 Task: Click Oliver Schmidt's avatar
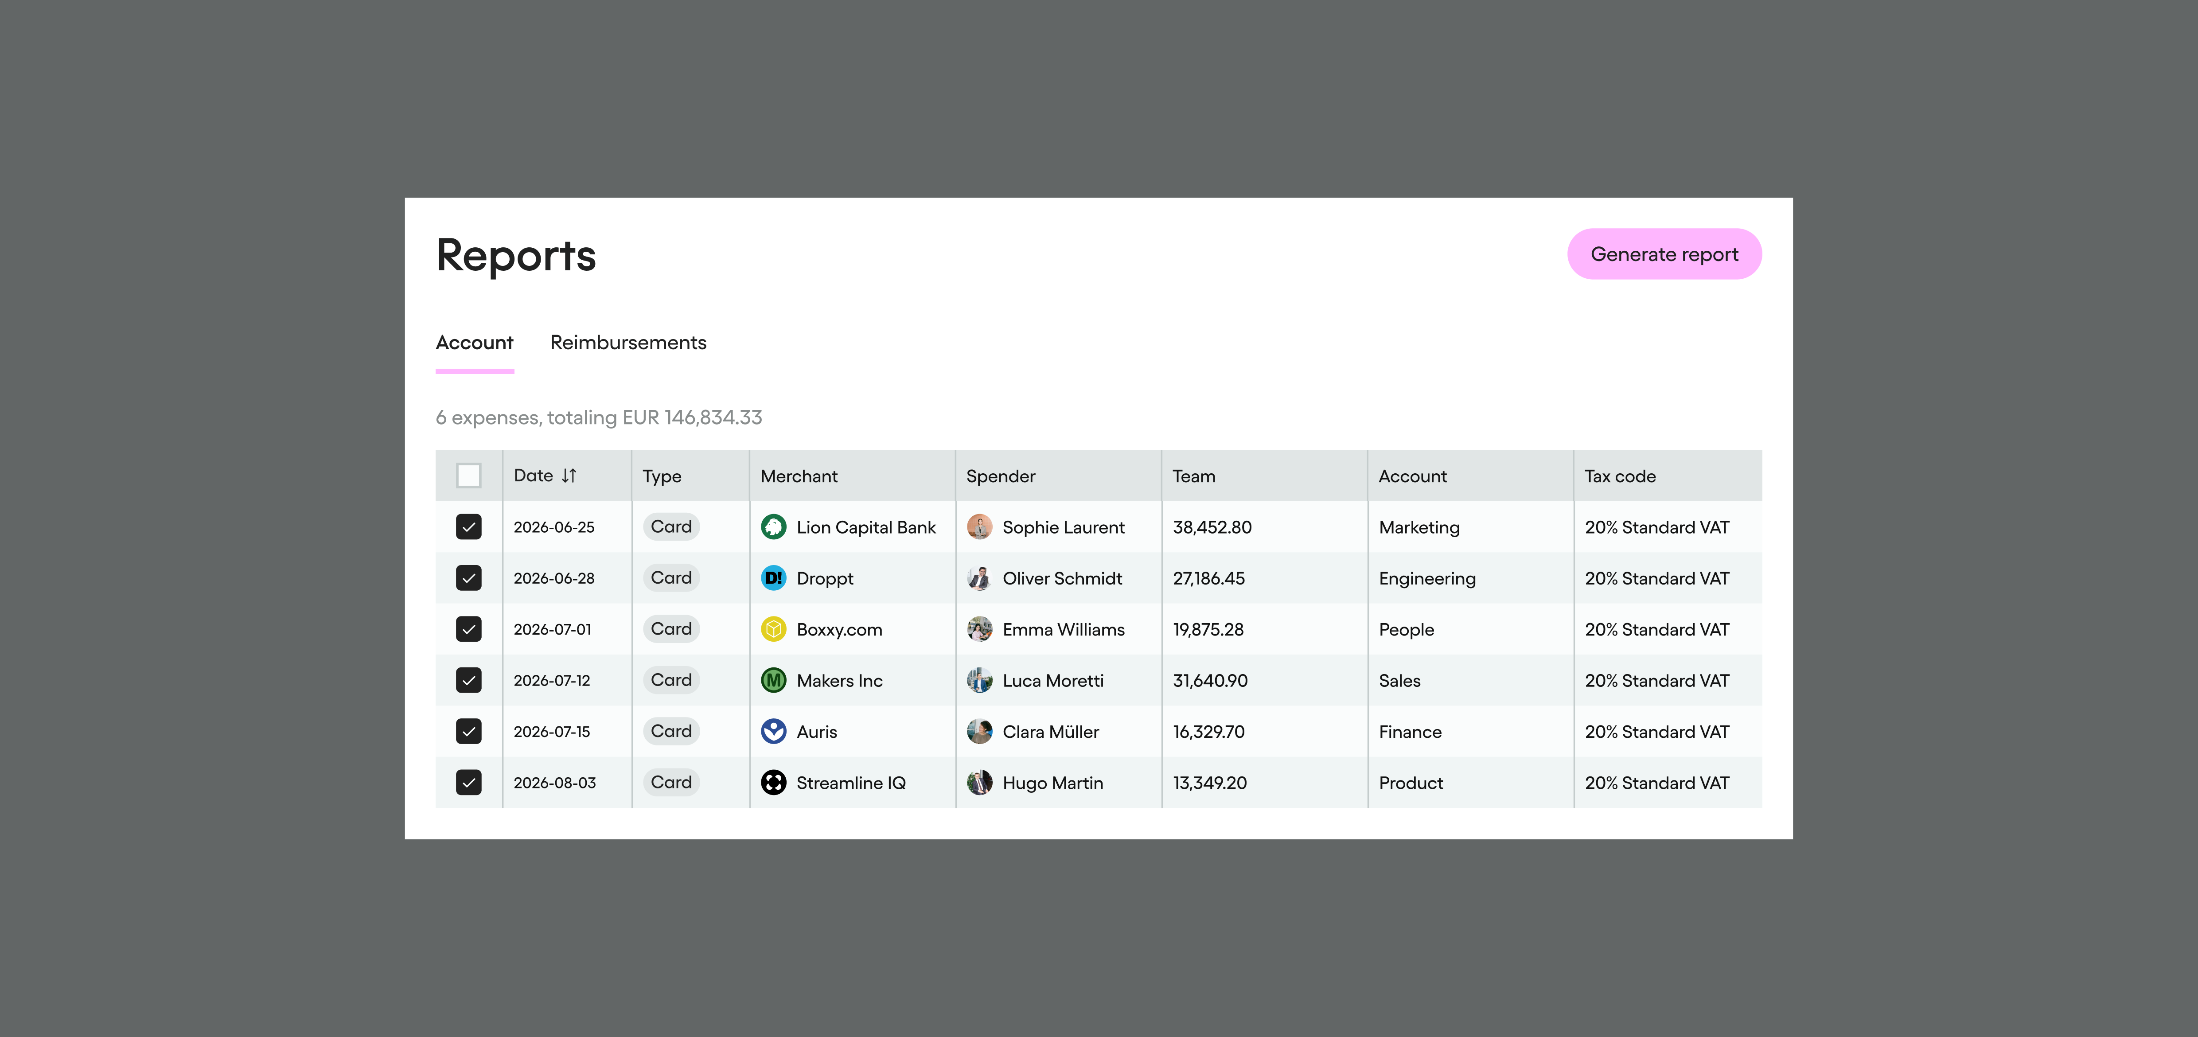pos(979,578)
